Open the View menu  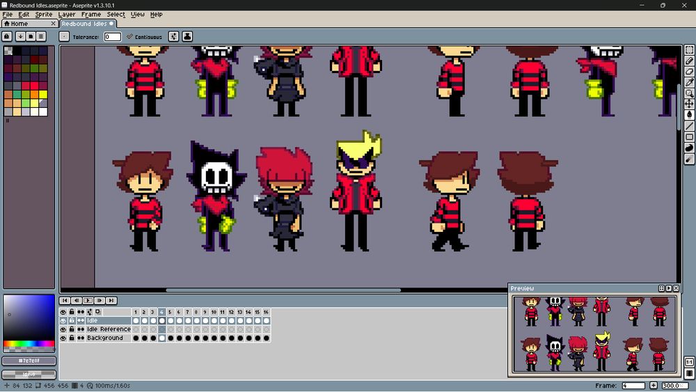click(138, 14)
